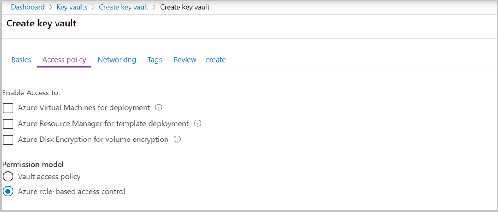Open the Tags tab
498x212 pixels.
coord(155,60)
